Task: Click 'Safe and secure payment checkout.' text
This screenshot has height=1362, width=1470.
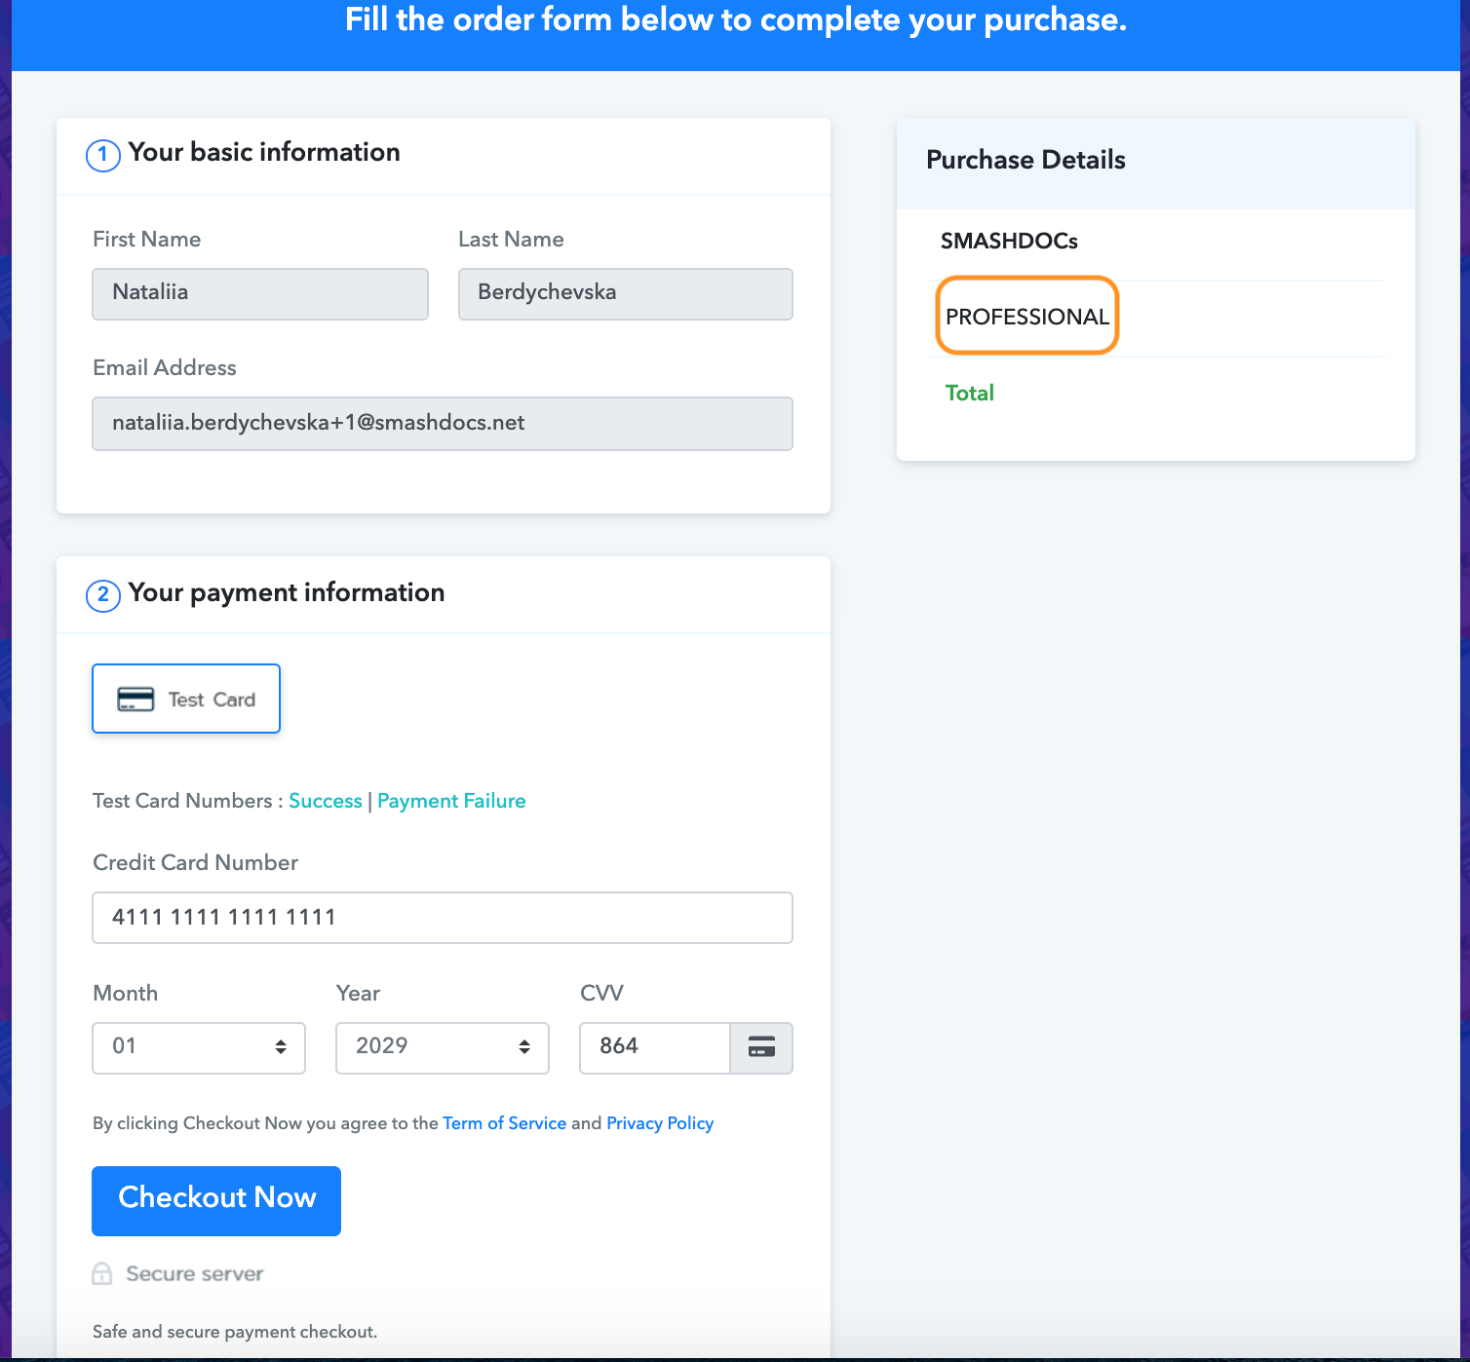Action: coord(235,1332)
